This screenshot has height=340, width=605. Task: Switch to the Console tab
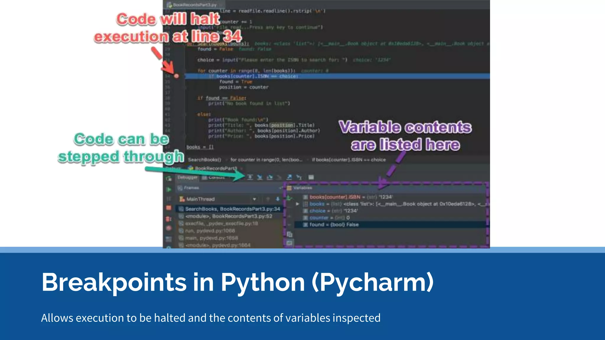[x=214, y=177]
